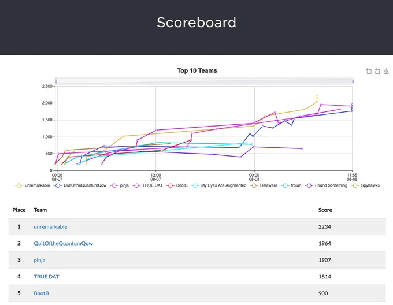This screenshot has height=305, width=393.
Task: Click place number 3 in the table
Action: 19,260
